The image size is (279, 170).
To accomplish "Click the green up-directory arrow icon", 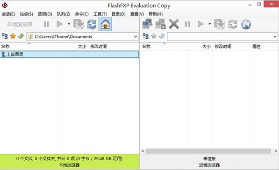I will pos(21,36).
